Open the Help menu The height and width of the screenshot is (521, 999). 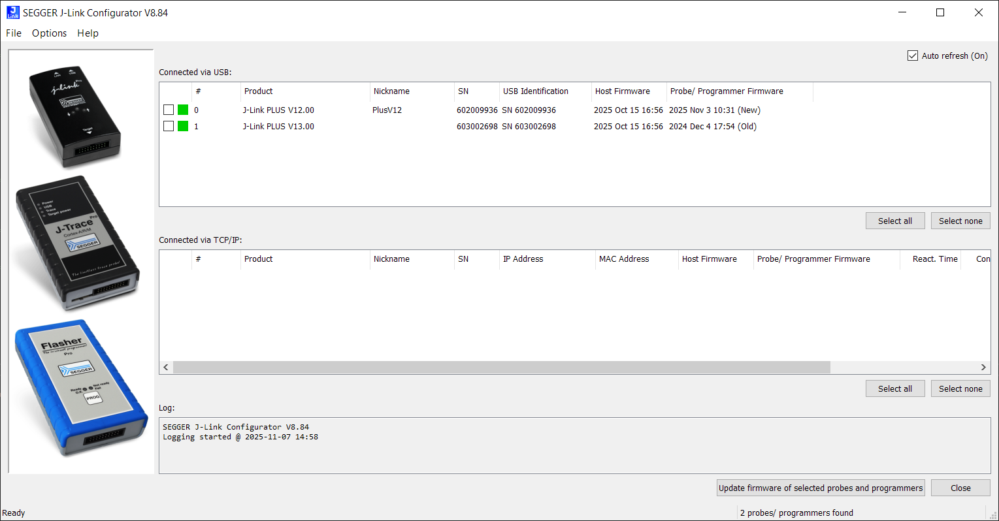click(x=88, y=33)
